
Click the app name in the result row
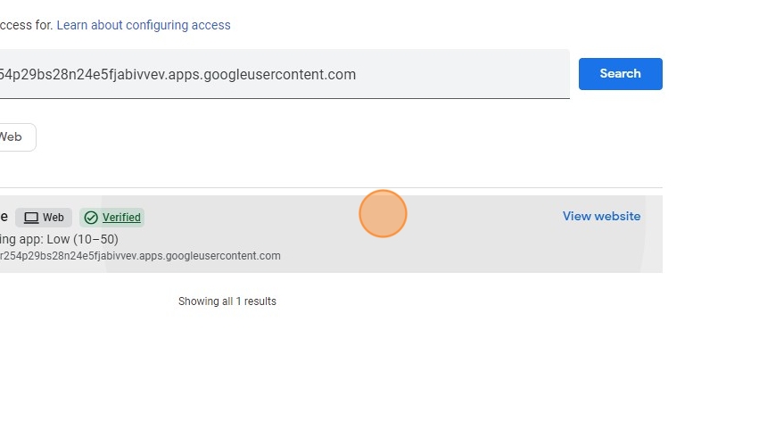click(x=4, y=217)
